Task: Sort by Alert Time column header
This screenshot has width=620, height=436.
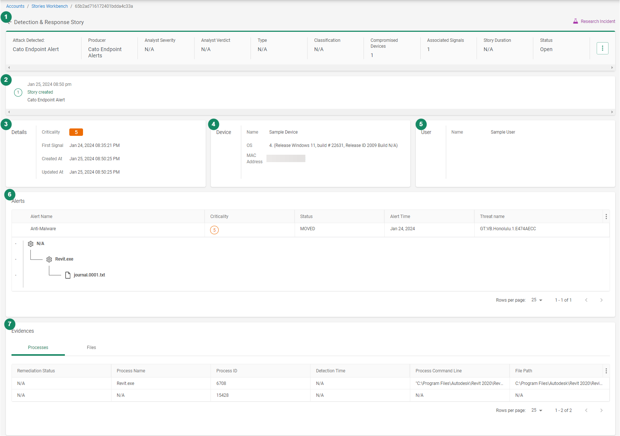Action: pos(400,217)
